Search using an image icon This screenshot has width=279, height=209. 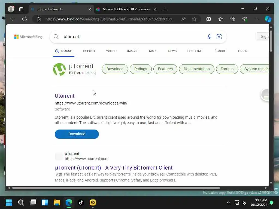(x=219, y=37)
